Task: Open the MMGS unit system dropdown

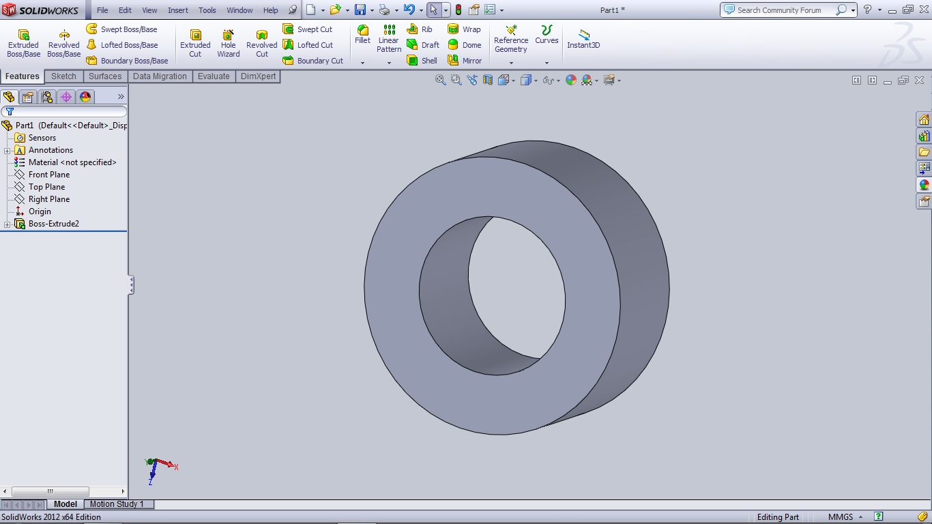Action: [845, 517]
